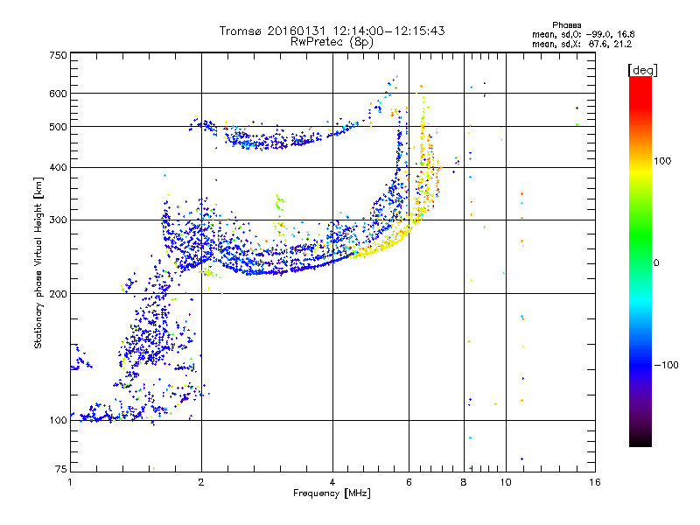
Task: Click the x-axis tick label '1'
Action: click(70, 482)
